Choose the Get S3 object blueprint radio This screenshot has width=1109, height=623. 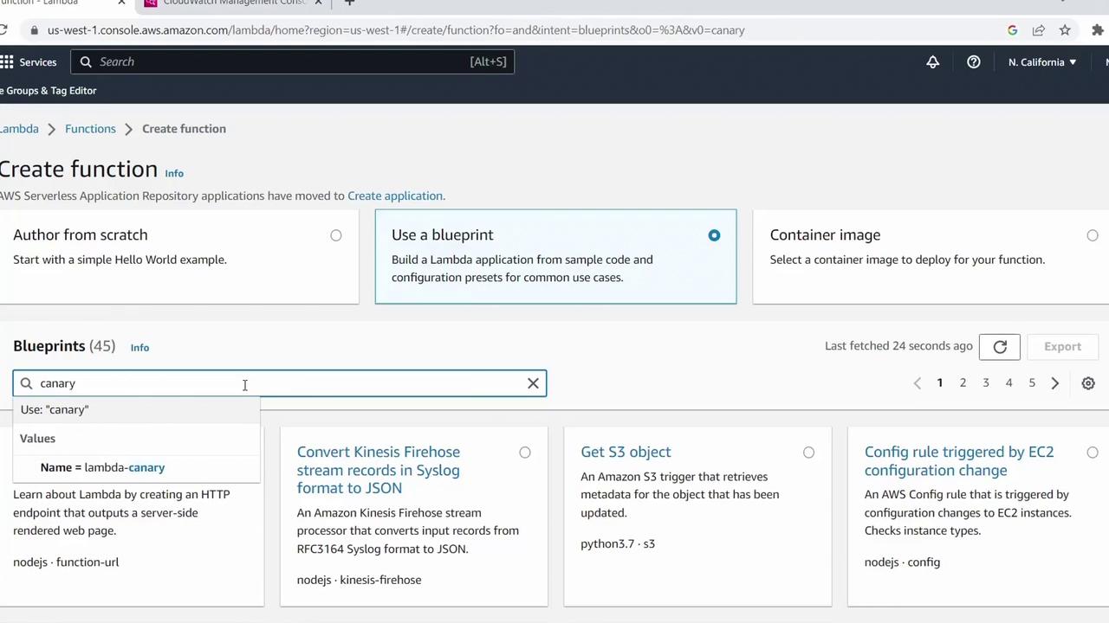(808, 453)
